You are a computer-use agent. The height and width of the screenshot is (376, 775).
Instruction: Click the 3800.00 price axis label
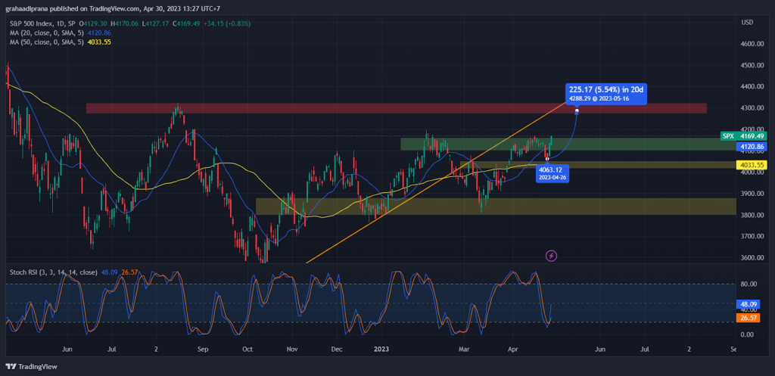pos(752,215)
